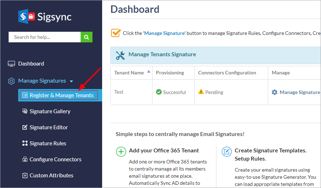Expand the Manage Signatures dropdown arrow
This screenshot has width=321, height=188.
(x=71, y=81)
